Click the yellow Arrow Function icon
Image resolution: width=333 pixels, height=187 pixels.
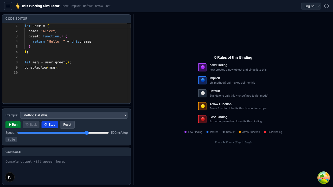(x=202, y=106)
